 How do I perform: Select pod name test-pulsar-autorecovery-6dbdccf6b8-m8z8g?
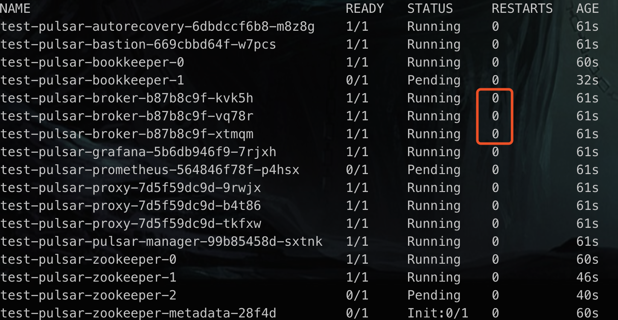157,27
